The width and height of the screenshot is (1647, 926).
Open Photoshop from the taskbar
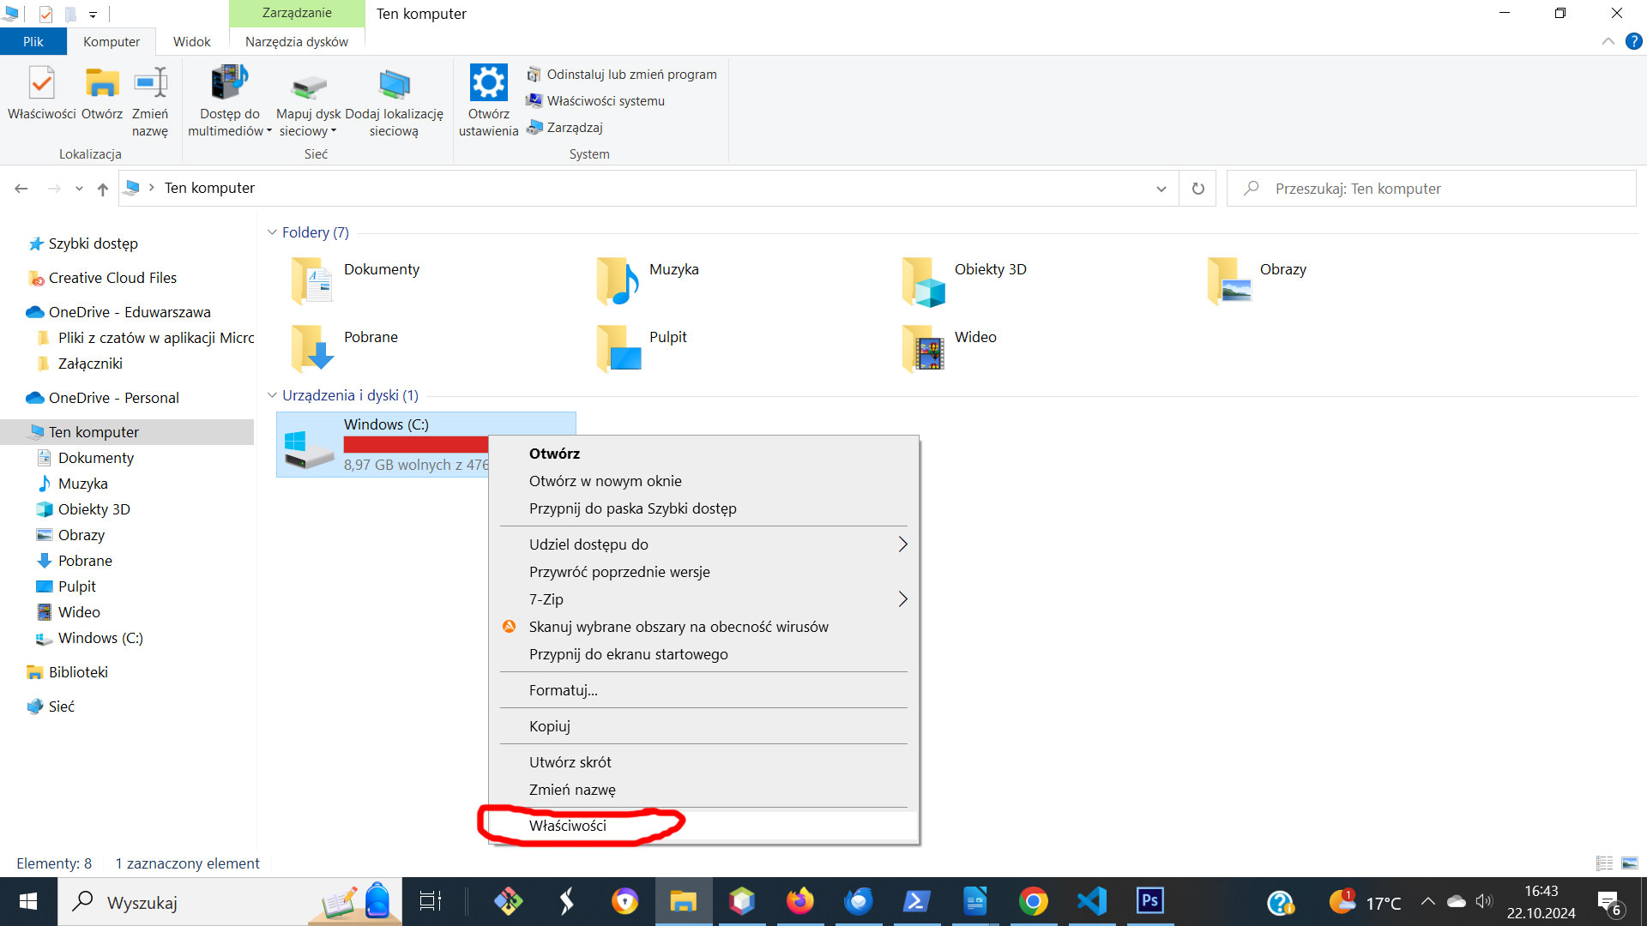pyautogui.click(x=1149, y=901)
